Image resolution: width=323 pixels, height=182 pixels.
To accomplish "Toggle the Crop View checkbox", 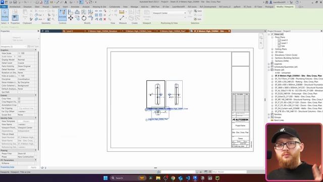I will tap(19, 99).
